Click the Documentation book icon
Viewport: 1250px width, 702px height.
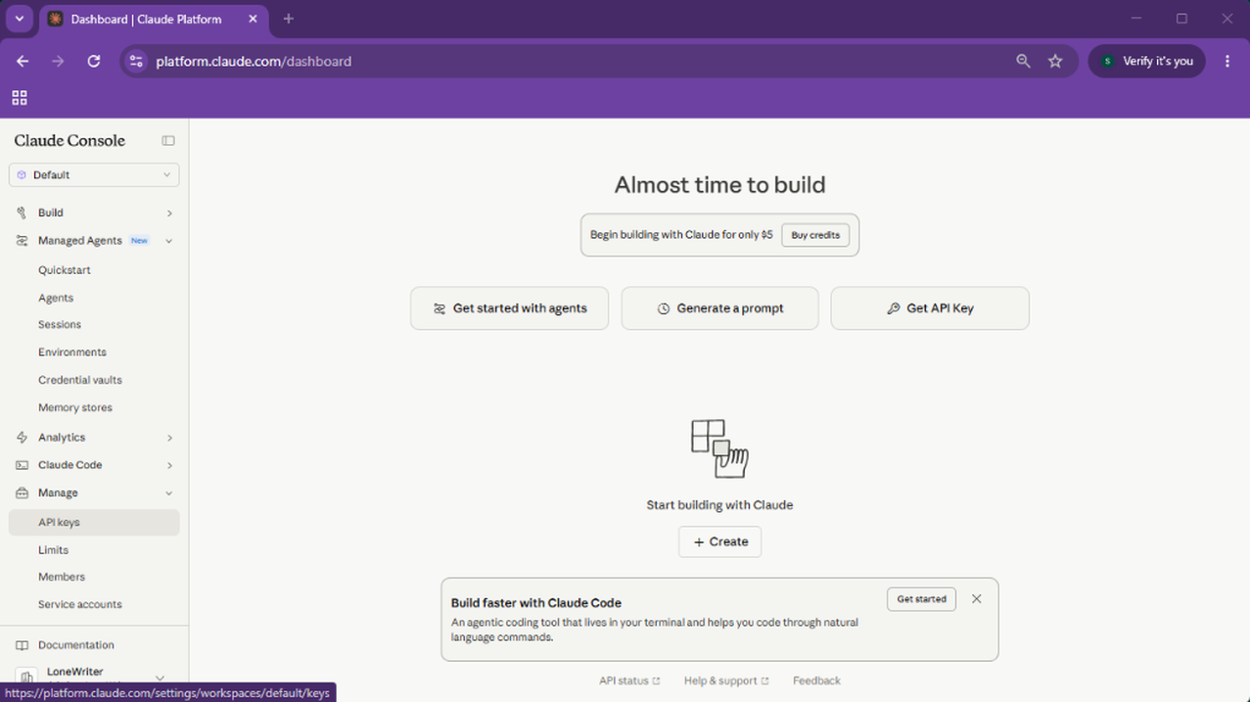coord(22,645)
